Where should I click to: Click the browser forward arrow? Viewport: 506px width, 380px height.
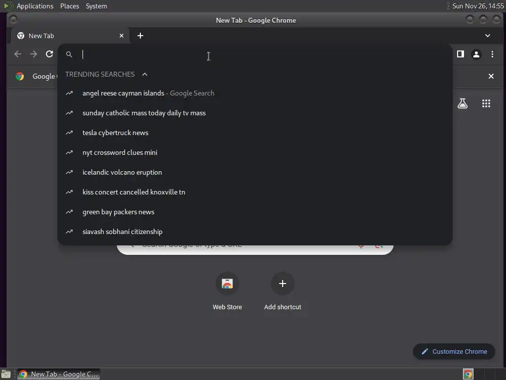click(34, 54)
